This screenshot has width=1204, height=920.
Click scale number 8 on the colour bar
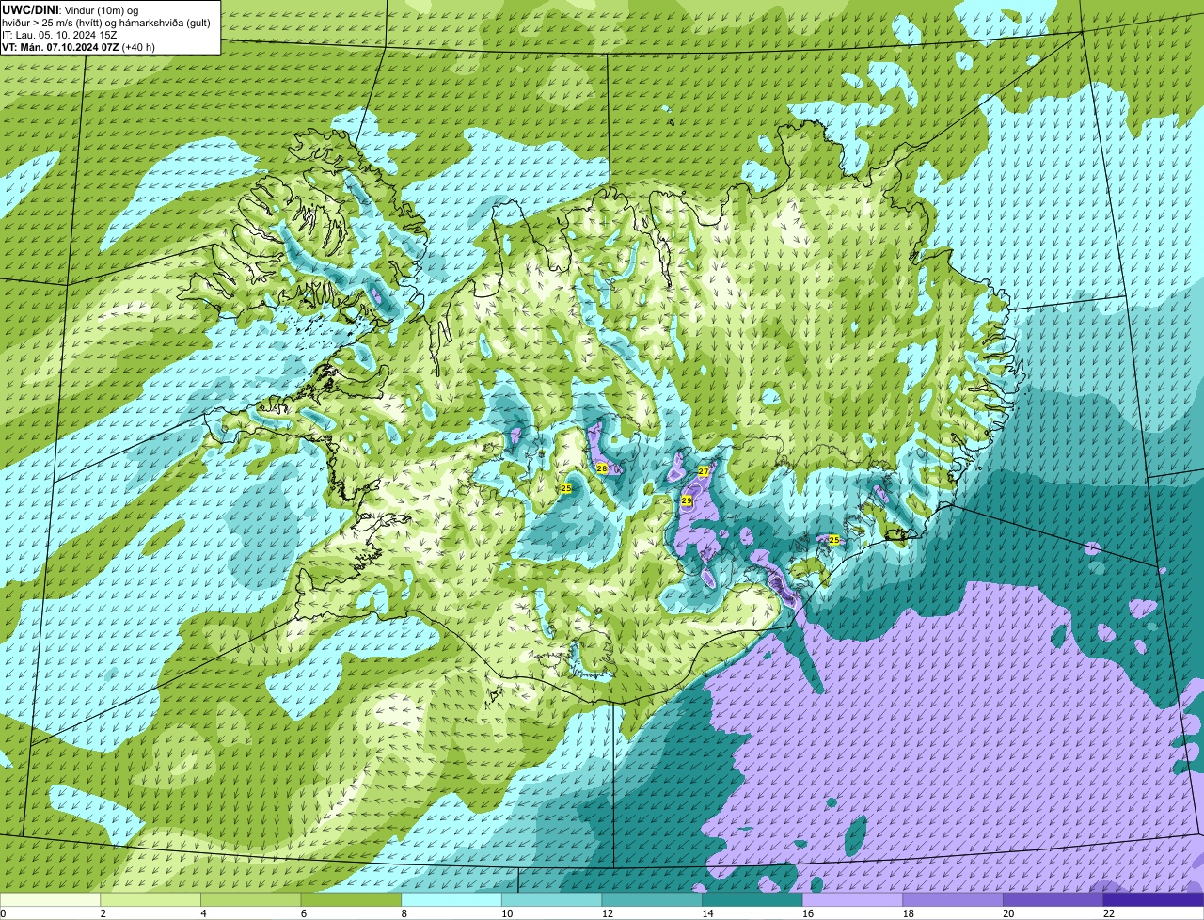pos(404,913)
